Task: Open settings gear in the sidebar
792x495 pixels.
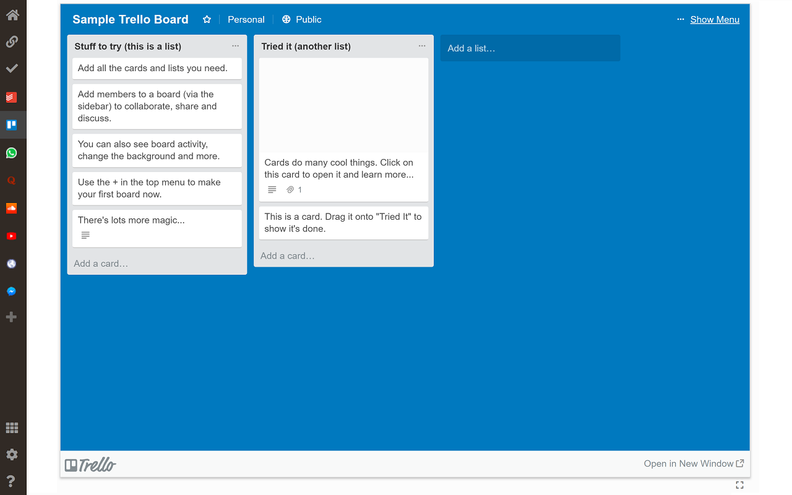Action: [x=12, y=455]
